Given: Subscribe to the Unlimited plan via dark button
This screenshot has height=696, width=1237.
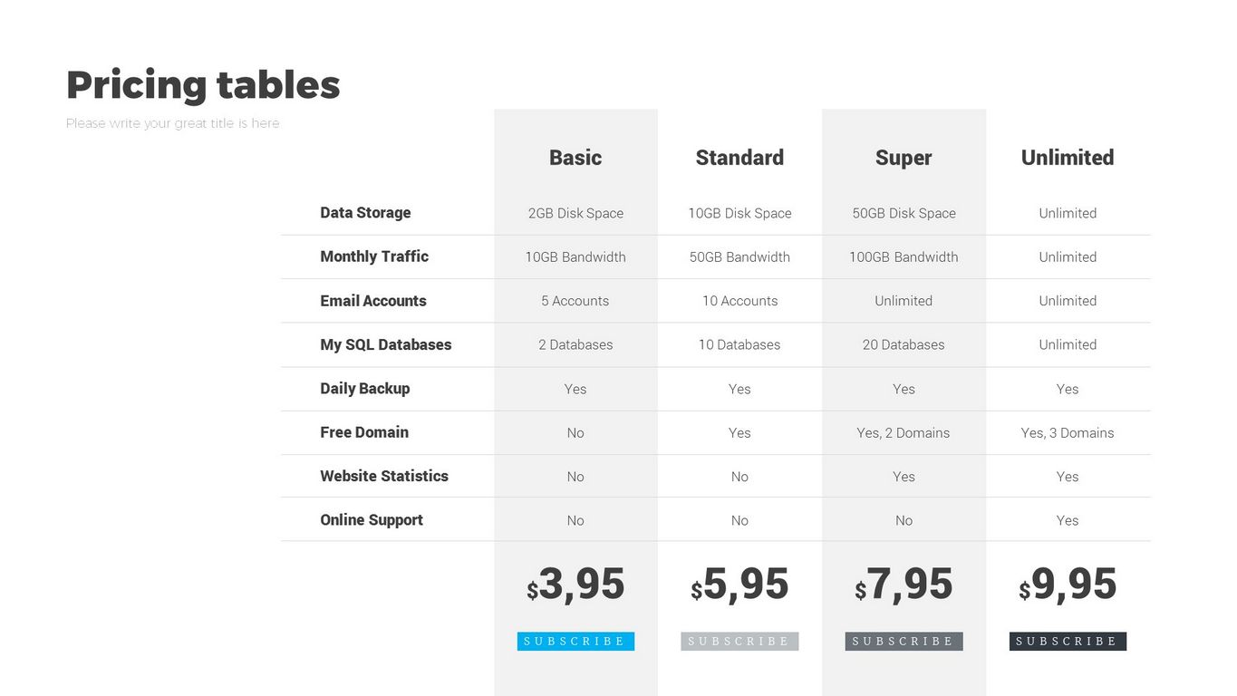Looking at the screenshot, I should 1068,642.
